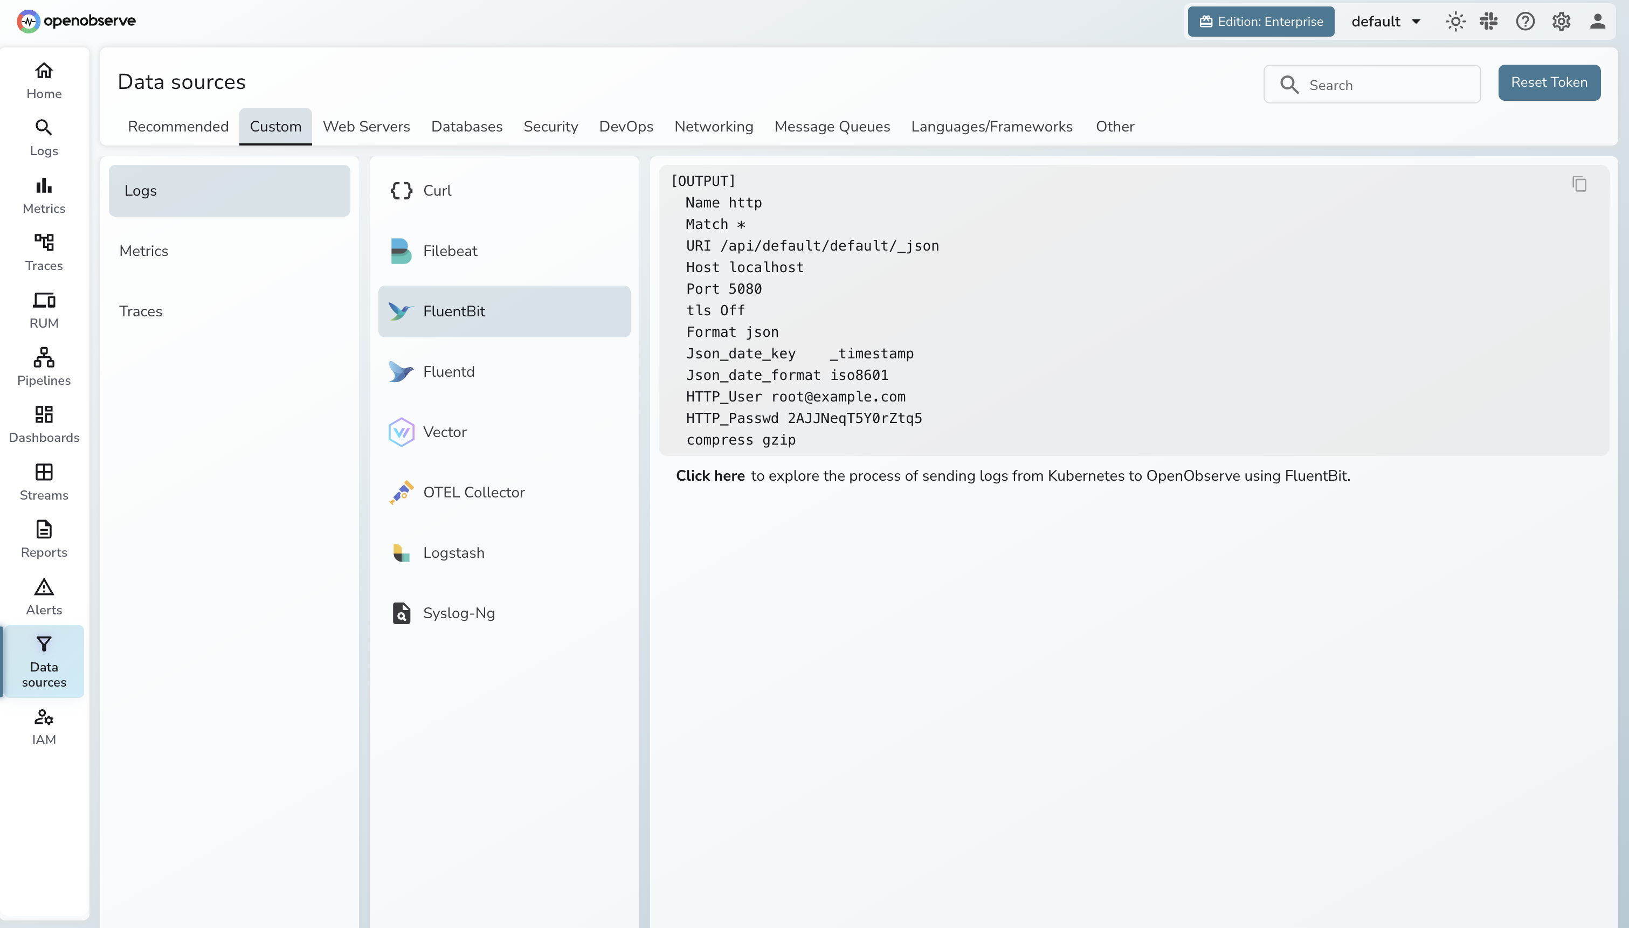Screen dimensions: 1629x928
Task: Open the default organization dropdown
Action: [x=1384, y=21]
